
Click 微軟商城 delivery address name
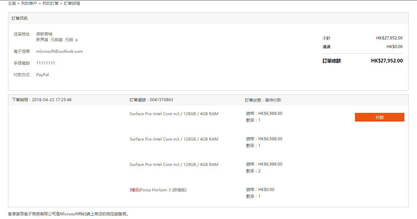click(x=44, y=34)
